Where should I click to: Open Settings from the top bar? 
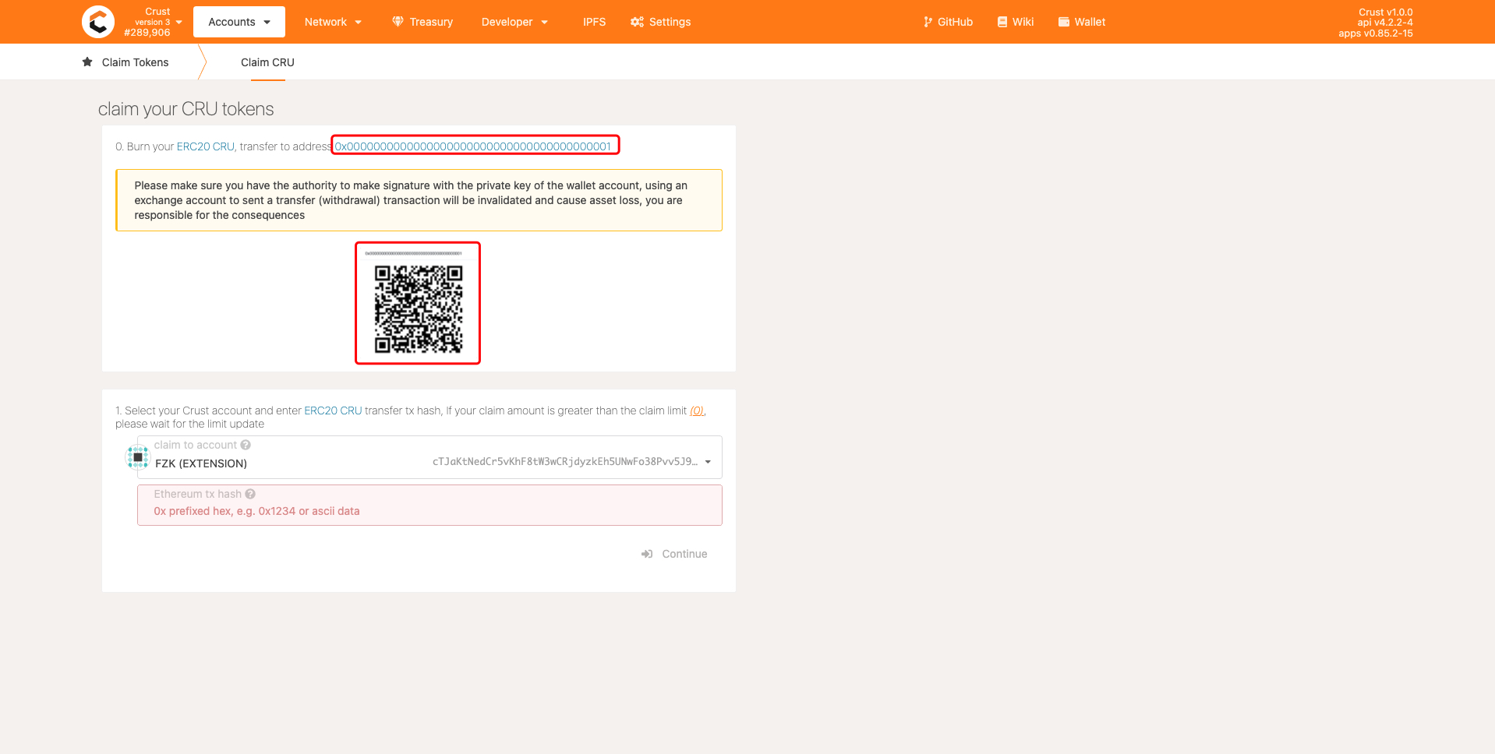pyautogui.click(x=661, y=22)
